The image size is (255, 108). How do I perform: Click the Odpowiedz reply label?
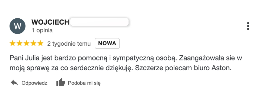pyautogui.click(x=34, y=83)
